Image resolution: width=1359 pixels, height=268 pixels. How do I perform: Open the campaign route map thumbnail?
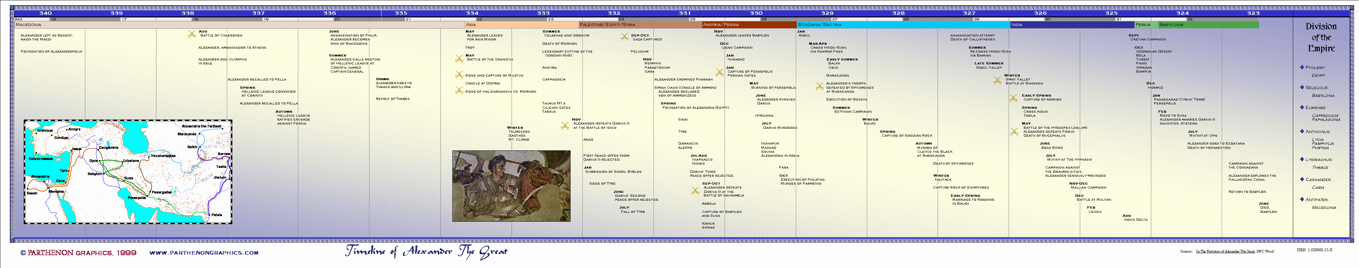128,172
